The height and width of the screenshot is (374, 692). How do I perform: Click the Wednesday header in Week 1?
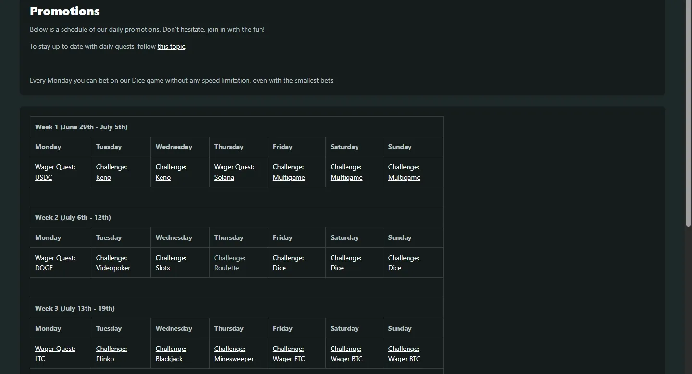pos(174,147)
